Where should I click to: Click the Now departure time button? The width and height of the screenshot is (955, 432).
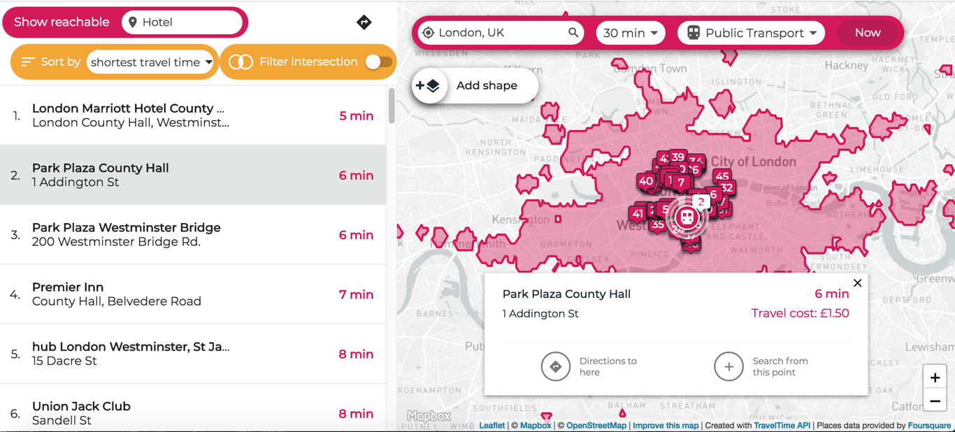coord(868,33)
